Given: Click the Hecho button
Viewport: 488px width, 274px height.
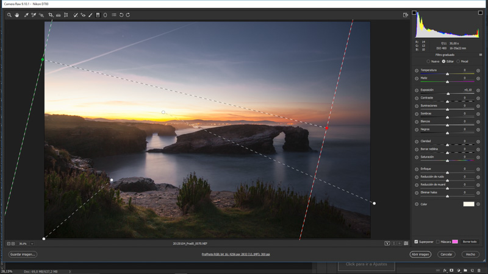Looking at the screenshot, I should click(x=470, y=255).
